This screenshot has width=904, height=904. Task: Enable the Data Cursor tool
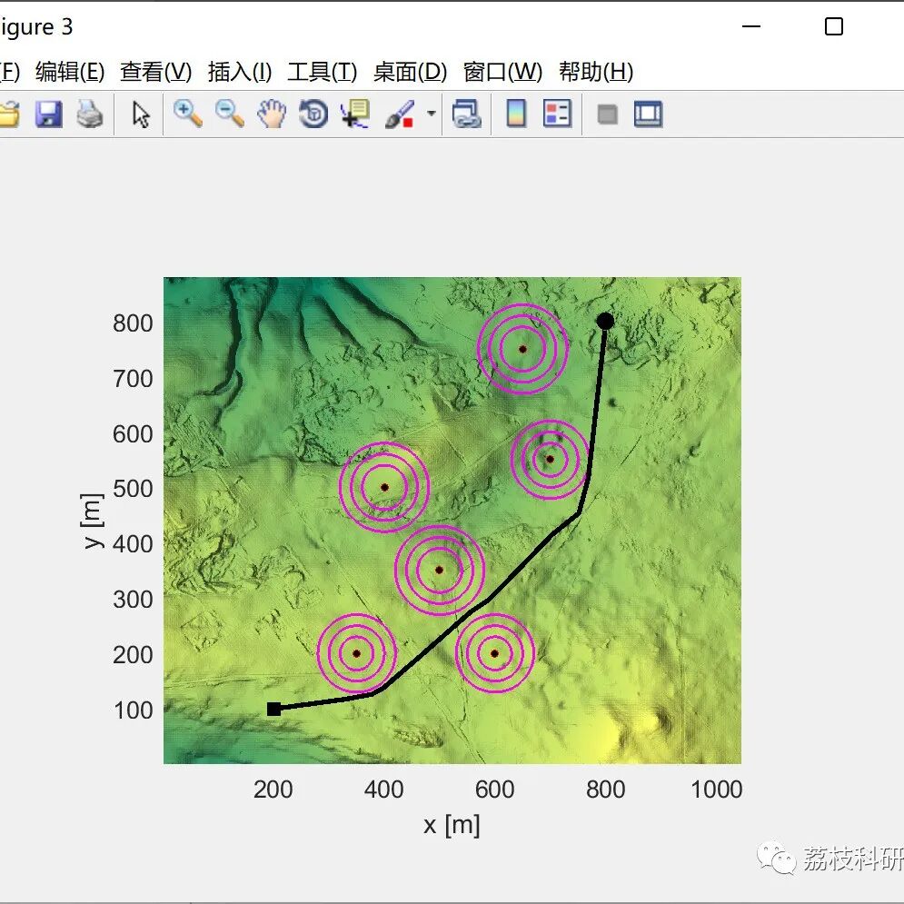point(355,114)
